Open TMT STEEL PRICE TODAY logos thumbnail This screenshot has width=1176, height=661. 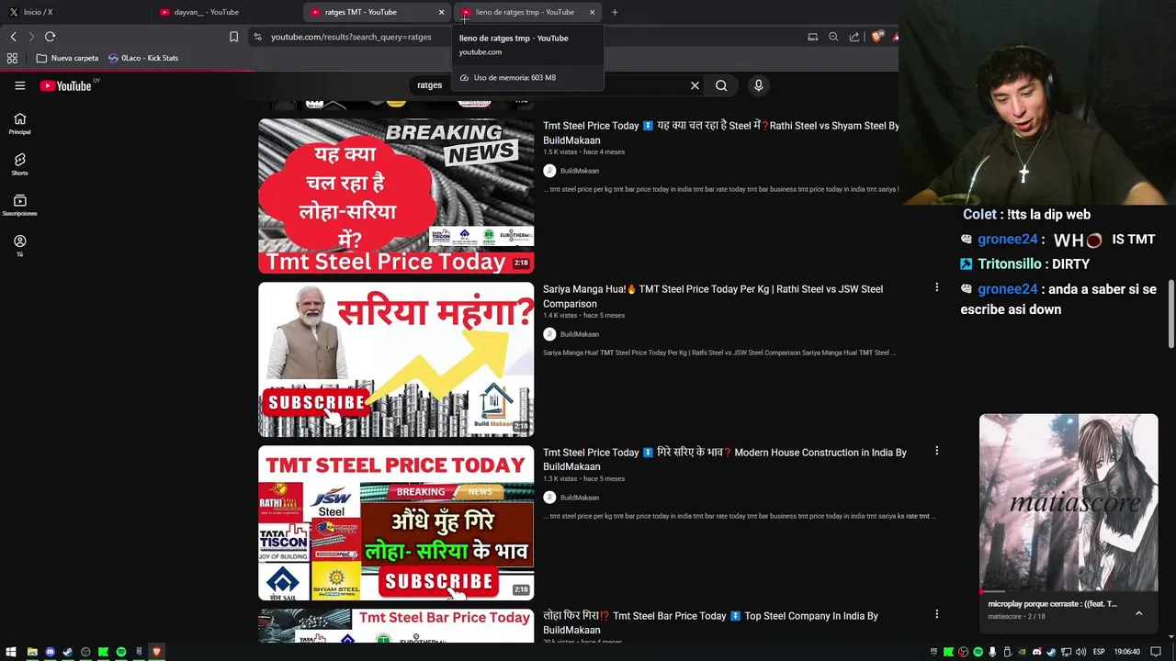tap(396, 522)
